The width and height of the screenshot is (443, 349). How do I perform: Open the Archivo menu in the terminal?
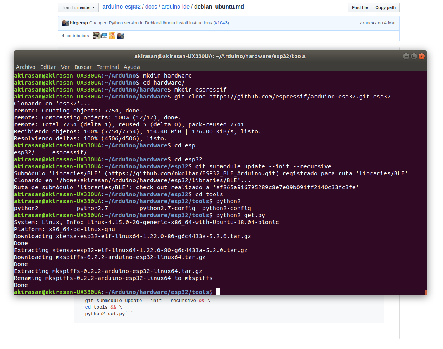pyautogui.click(x=26, y=67)
